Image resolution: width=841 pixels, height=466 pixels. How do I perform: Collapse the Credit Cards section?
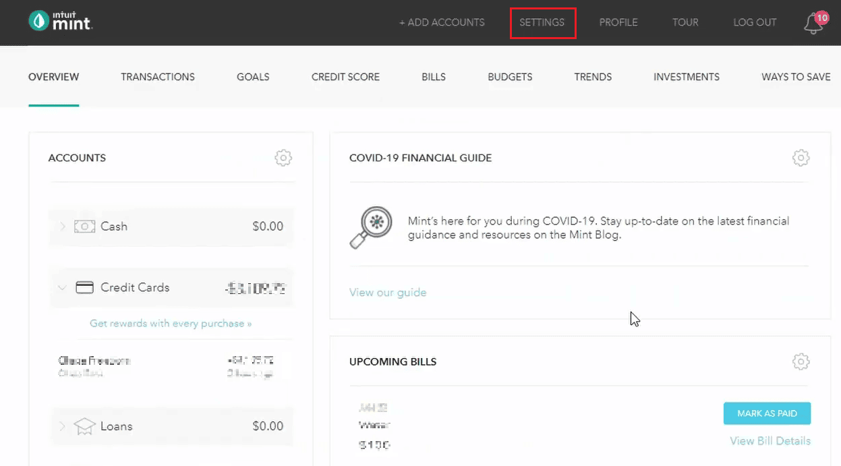[62, 287]
